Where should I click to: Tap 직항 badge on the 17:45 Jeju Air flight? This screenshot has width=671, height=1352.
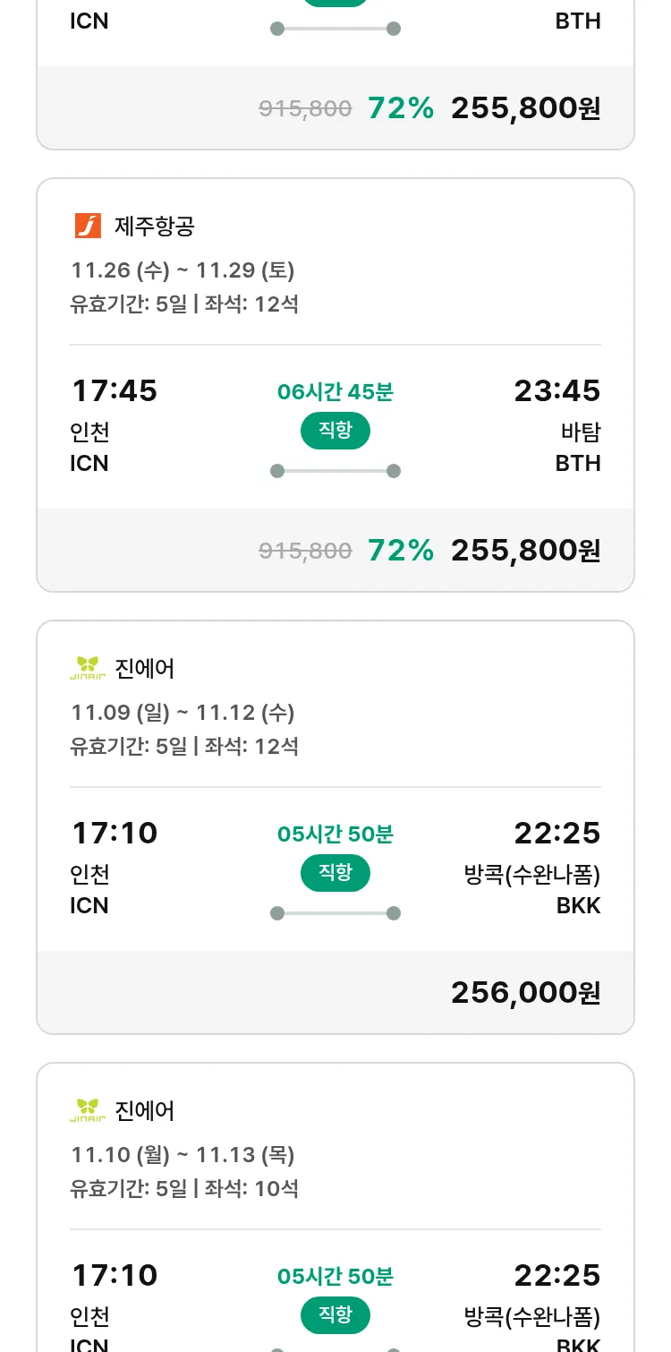335,431
